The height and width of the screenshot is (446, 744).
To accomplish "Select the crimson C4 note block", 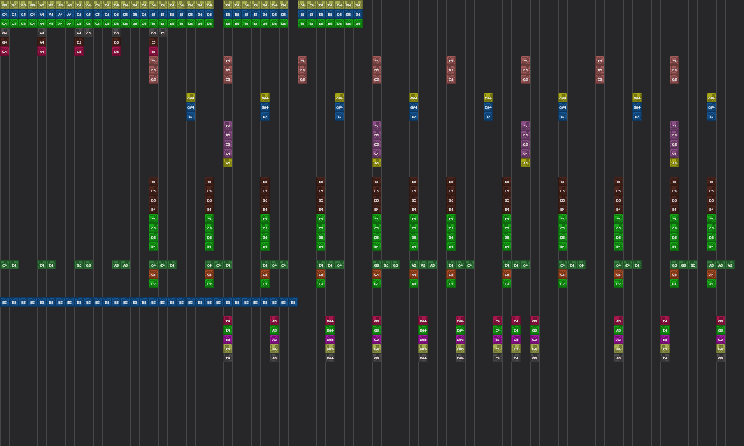I will pyautogui.click(x=516, y=321).
